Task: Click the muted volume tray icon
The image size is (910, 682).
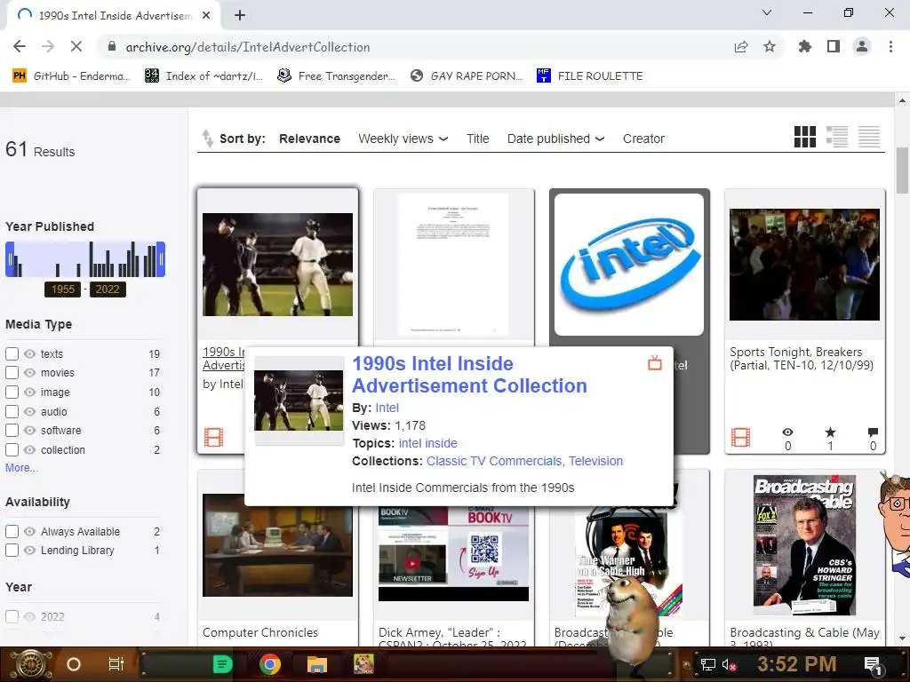Action: (x=730, y=664)
